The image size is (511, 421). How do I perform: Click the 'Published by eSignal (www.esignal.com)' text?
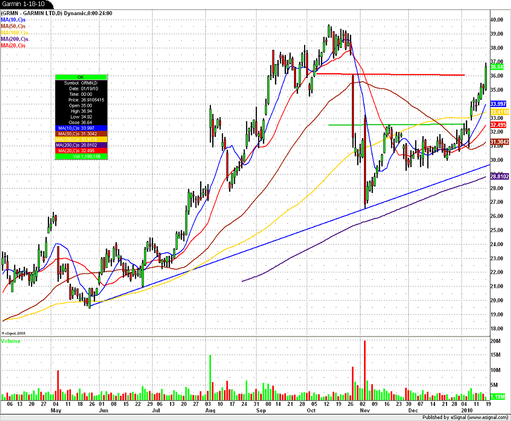click(465, 417)
